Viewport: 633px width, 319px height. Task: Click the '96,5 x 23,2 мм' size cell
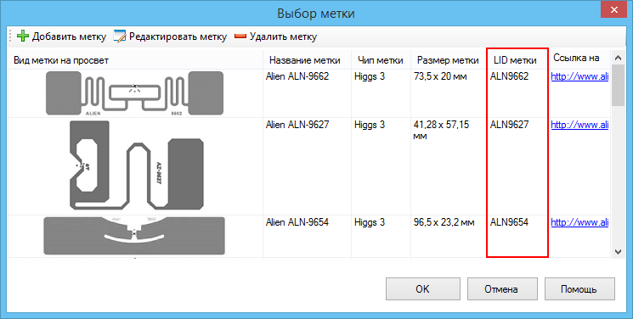tap(444, 221)
